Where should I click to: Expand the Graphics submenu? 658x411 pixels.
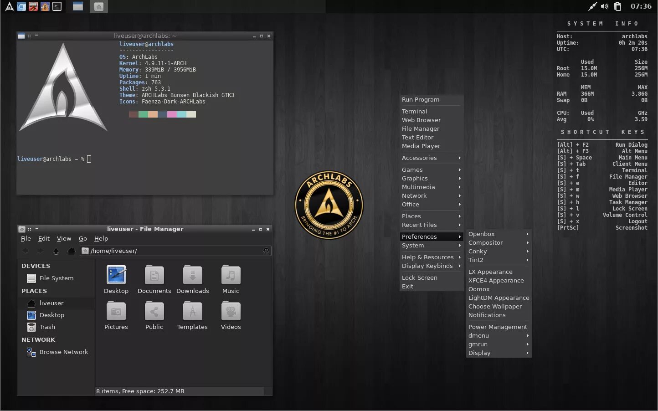pyautogui.click(x=432, y=178)
